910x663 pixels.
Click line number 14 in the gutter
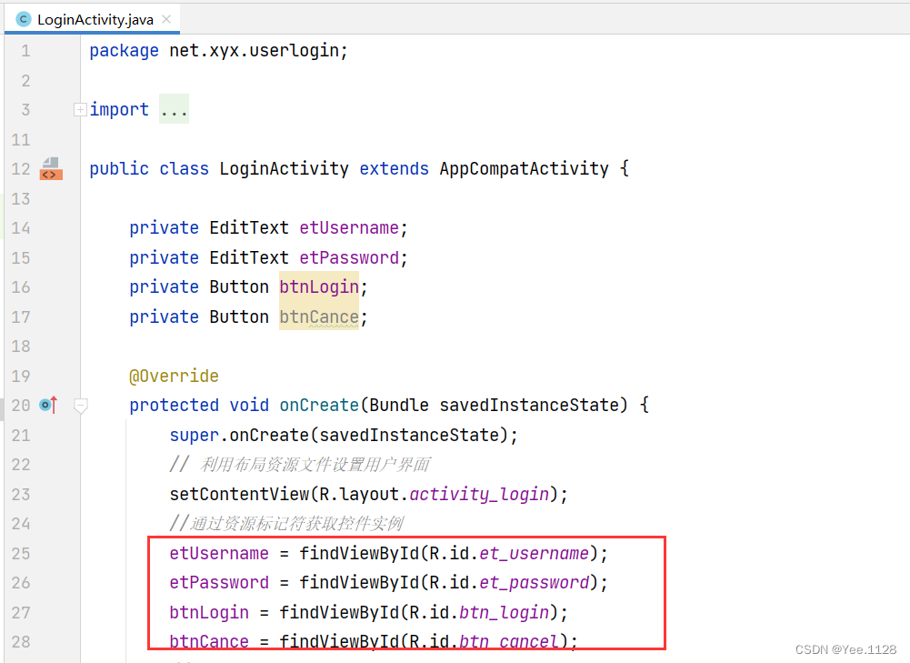(21, 227)
